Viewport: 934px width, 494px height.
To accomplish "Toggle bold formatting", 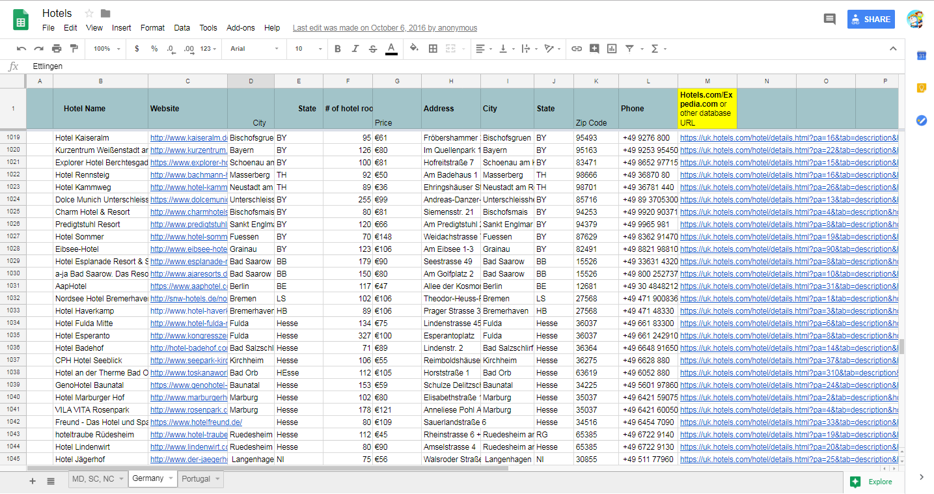I will 338,49.
